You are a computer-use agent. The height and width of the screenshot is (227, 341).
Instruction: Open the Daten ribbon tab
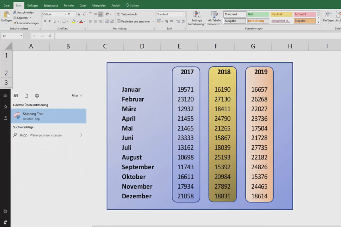click(x=83, y=5)
